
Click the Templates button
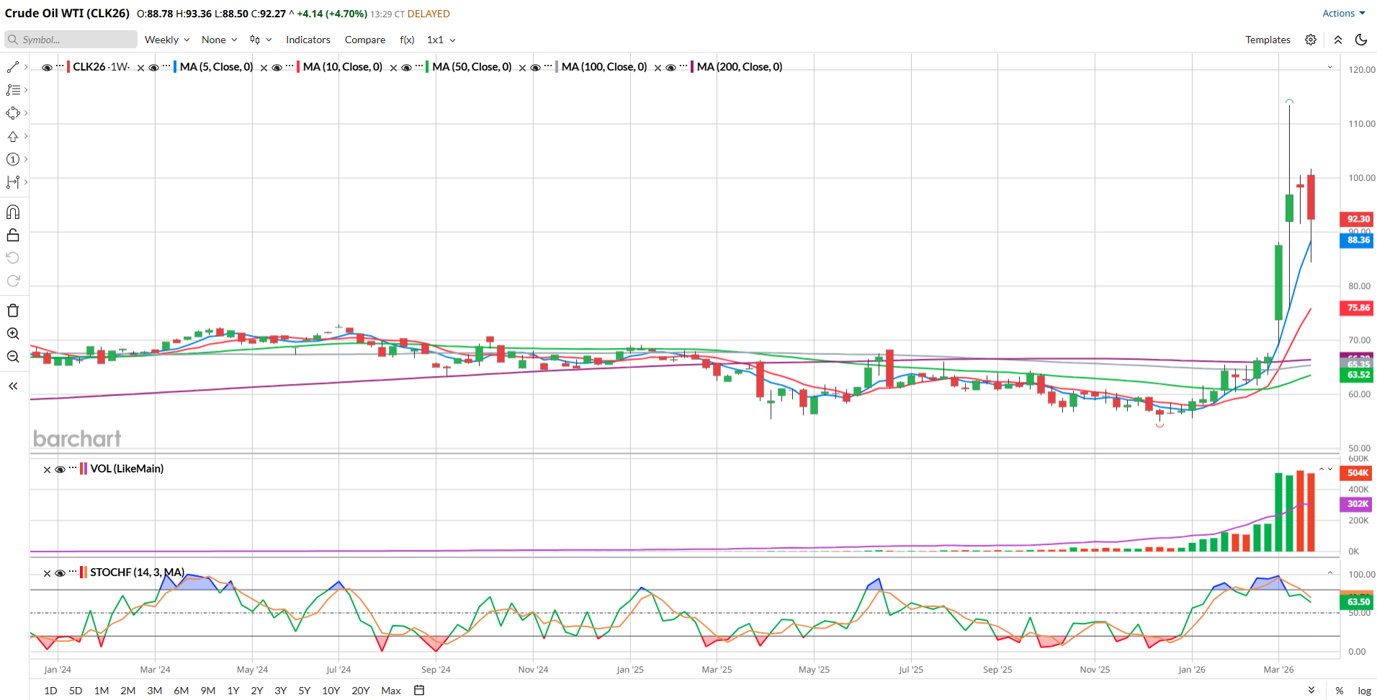point(1268,40)
